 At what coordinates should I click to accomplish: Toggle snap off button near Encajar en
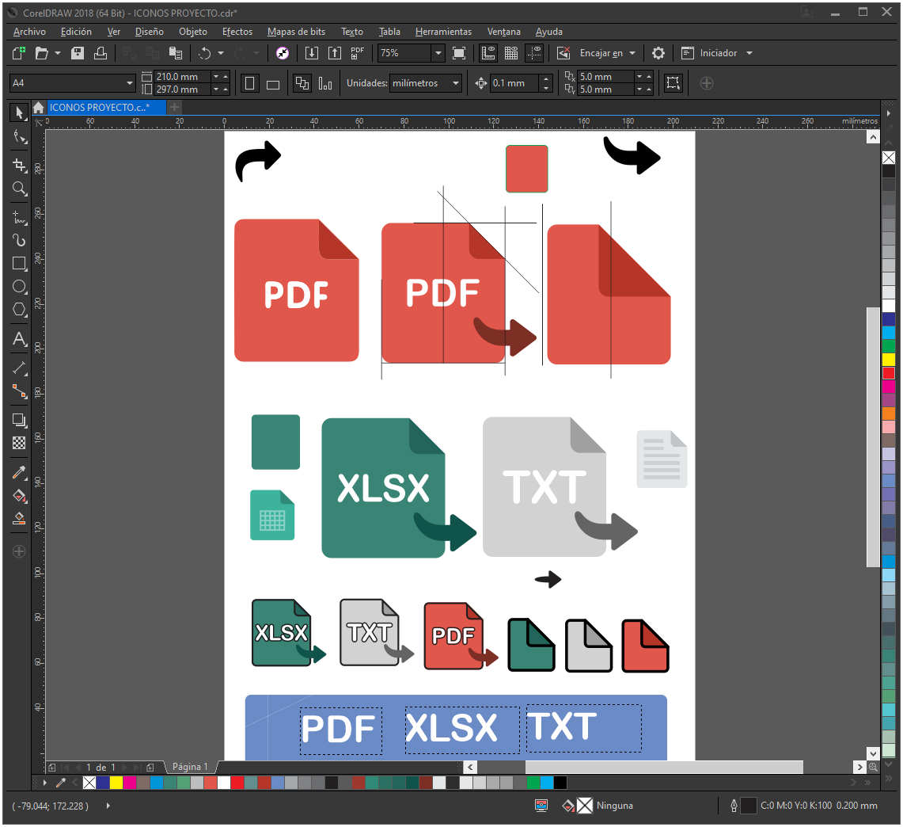click(563, 53)
